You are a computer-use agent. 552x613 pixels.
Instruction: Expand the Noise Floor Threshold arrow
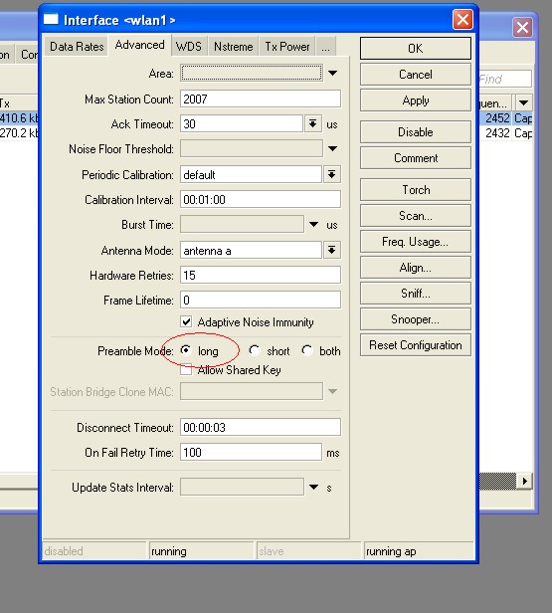(332, 149)
